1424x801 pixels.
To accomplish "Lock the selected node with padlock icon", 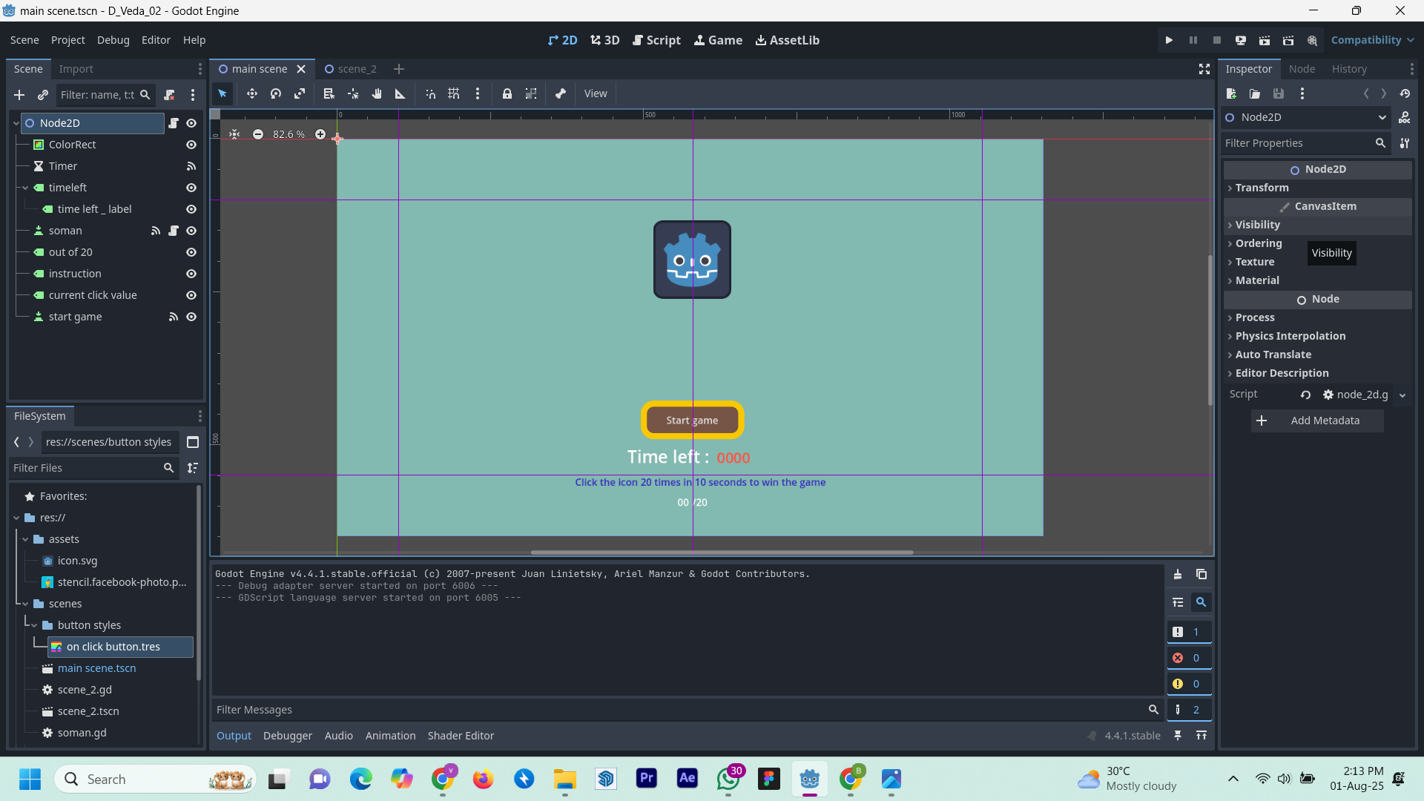I will click(x=507, y=93).
